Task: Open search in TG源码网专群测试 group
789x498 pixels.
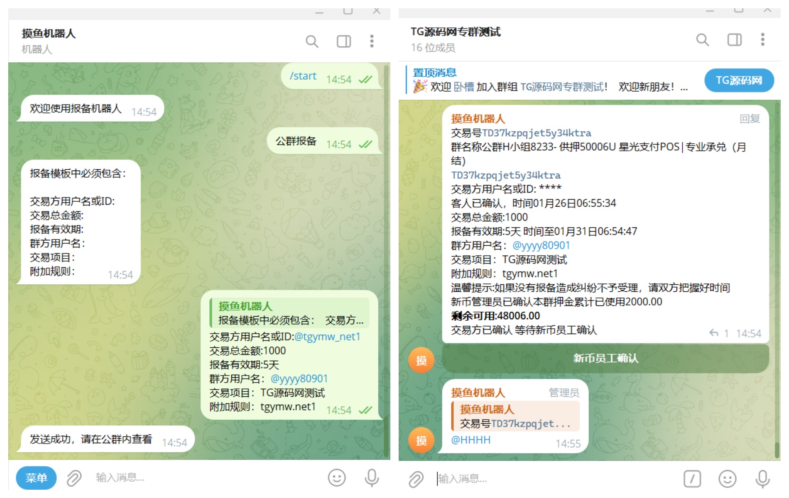Action: click(x=703, y=40)
